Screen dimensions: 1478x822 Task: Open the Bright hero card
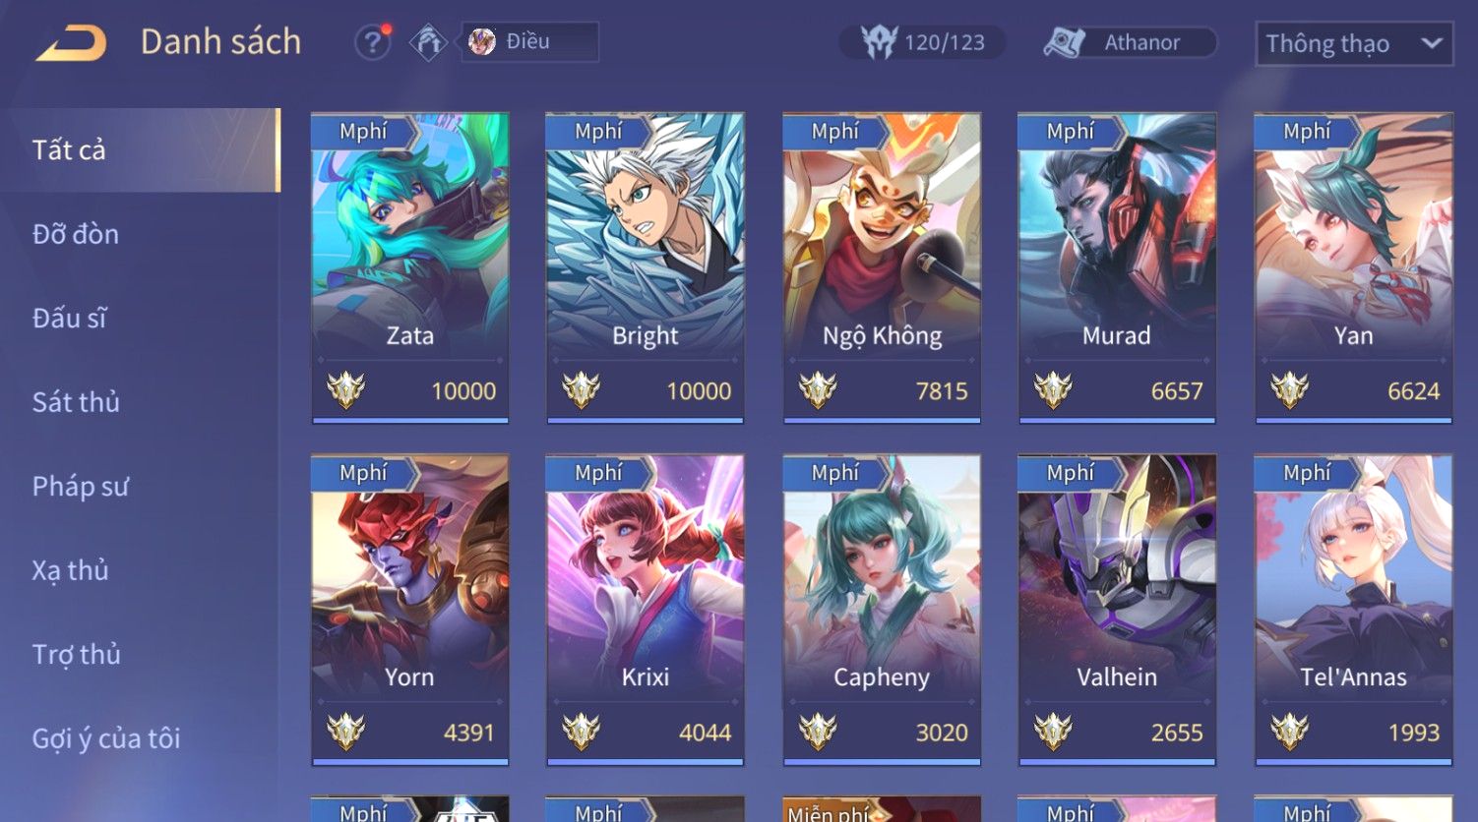click(646, 268)
